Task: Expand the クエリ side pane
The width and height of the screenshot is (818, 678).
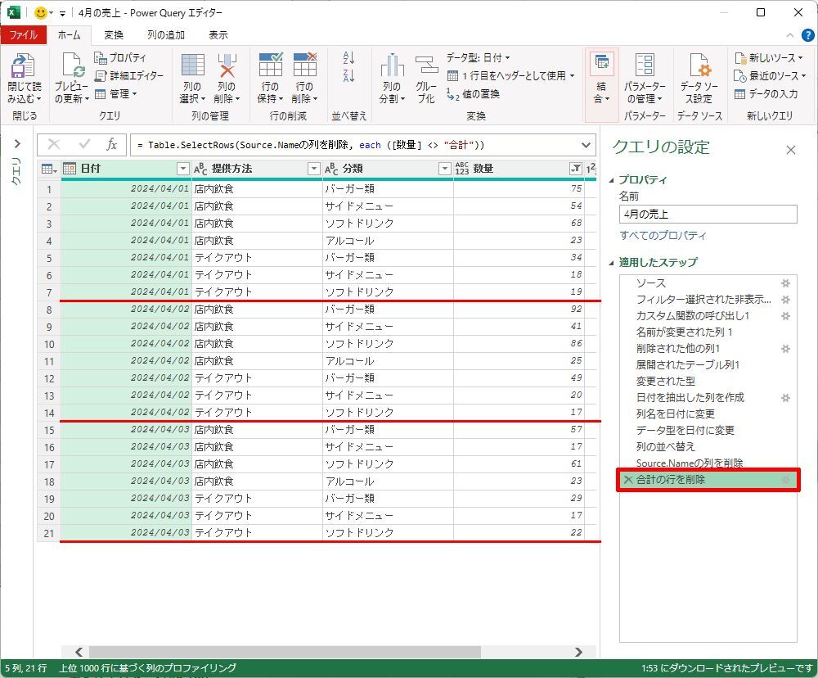Action: pos(17,144)
